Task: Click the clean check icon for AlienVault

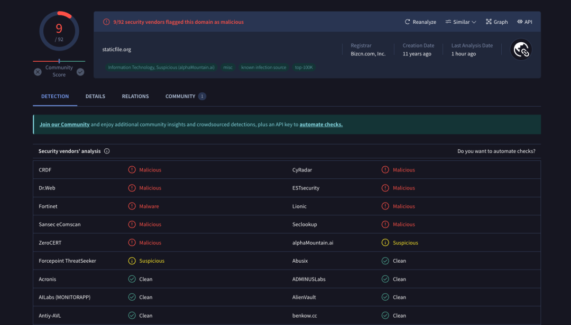Action: (385, 297)
